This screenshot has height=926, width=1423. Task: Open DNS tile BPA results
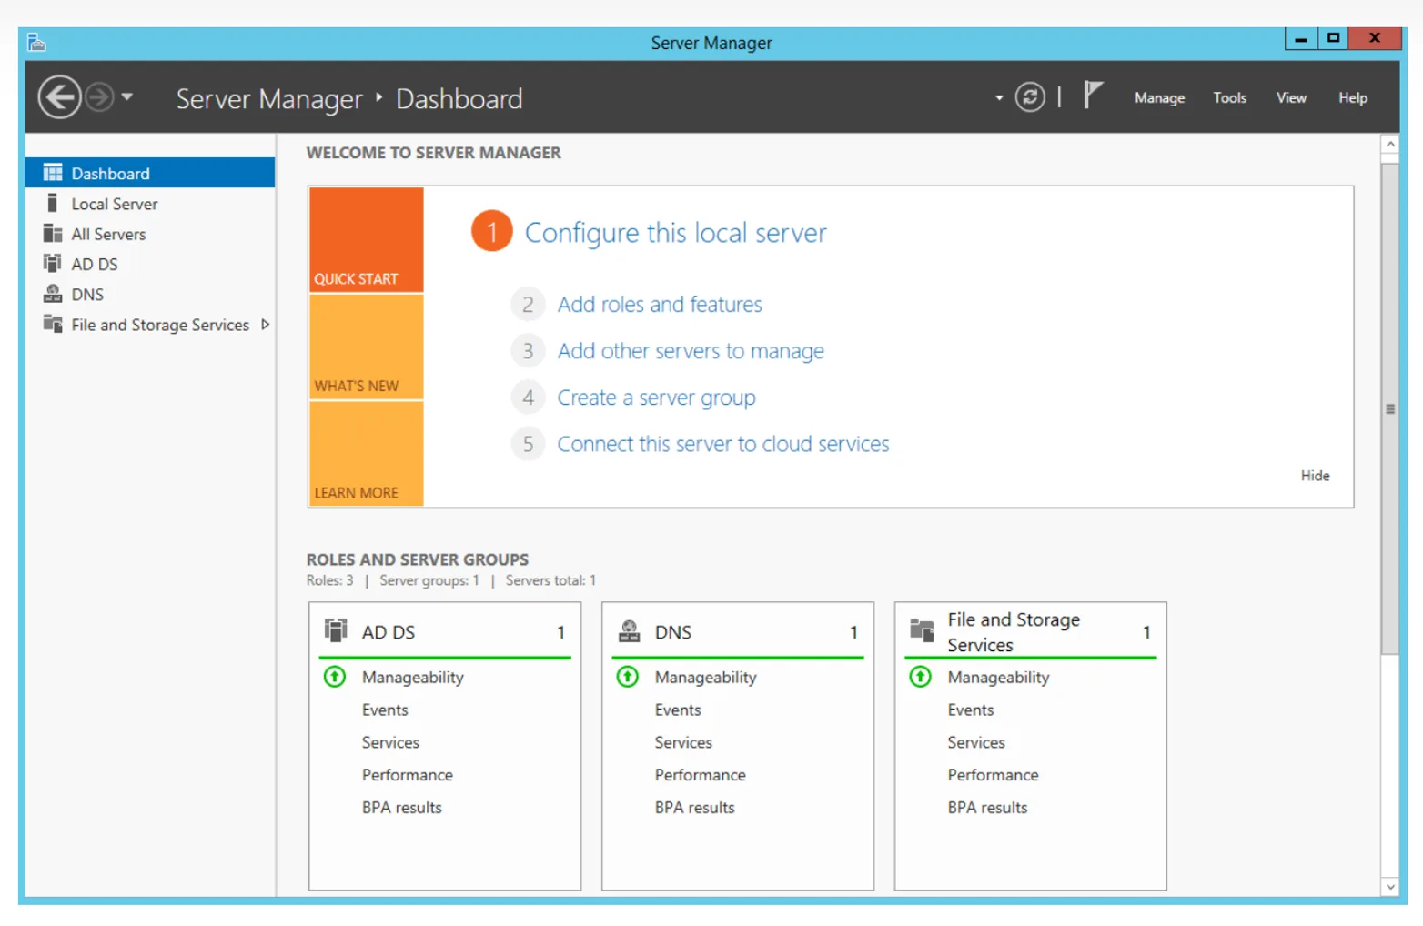[x=694, y=808]
